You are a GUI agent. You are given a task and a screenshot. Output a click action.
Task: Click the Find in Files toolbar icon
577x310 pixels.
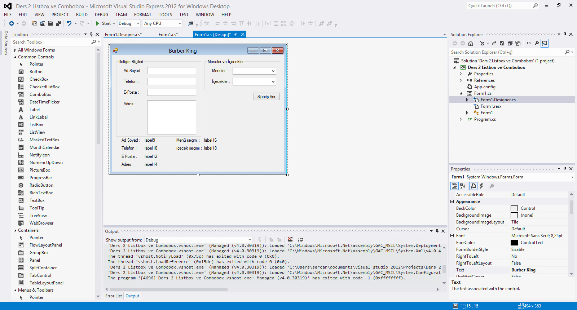click(x=190, y=23)
